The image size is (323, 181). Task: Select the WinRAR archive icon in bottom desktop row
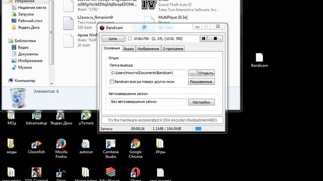tap(111, 174)
